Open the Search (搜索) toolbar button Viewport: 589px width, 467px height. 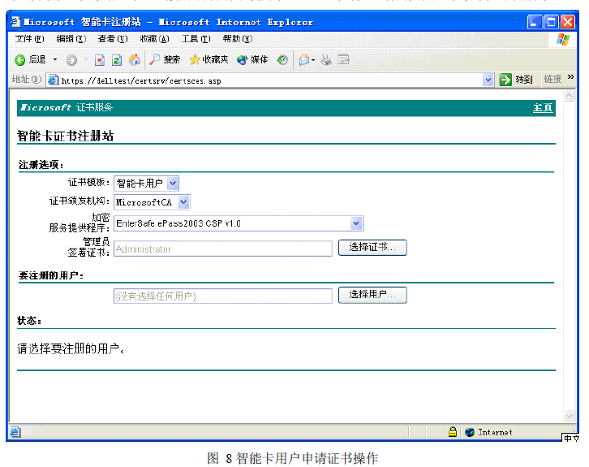pyautogui.click(x=165, y=59)
